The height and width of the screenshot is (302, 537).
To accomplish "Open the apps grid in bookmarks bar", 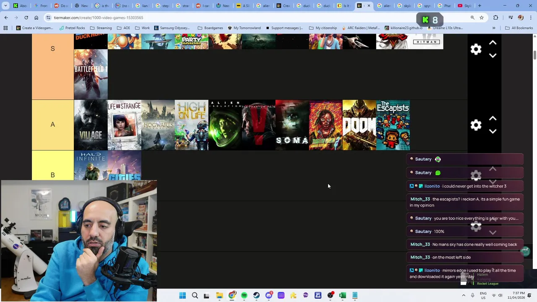I will coord(5,28).
